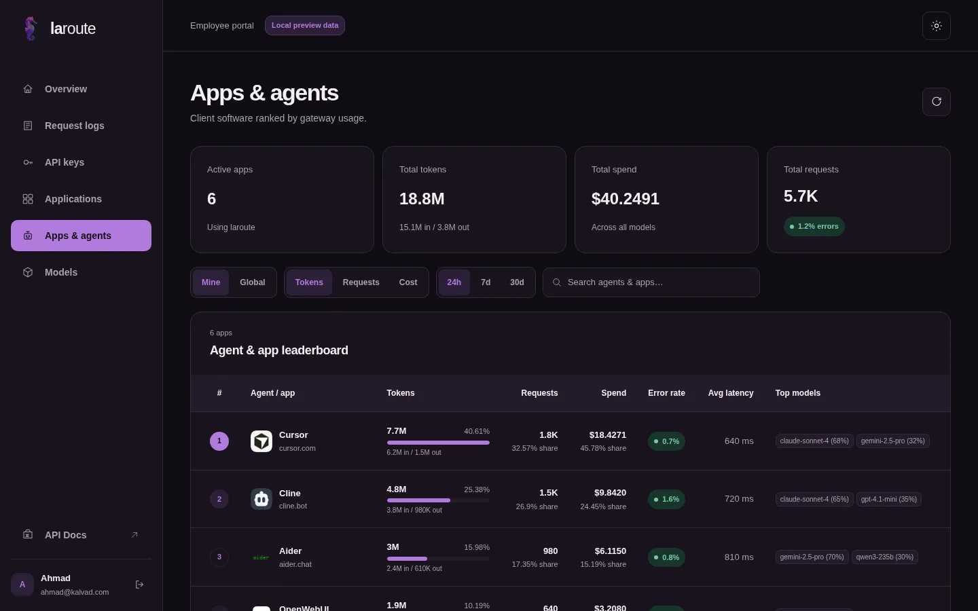Focus the Search agents & apps field
The height and width of the screenshot is (611, 978).
pyautogui.click(x=651, y=282)
